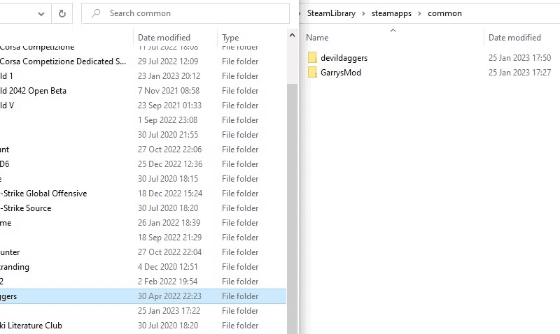The image size is (560, 334).
Task: Open SteamLibrary in the breadcrumb path
Action: (x=331, y=13)
